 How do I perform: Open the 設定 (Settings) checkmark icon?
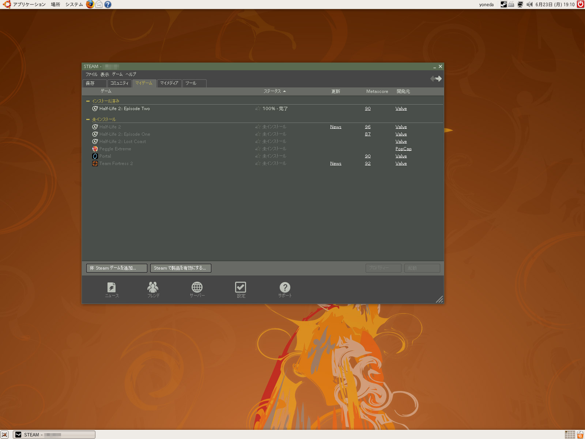(x=241, y=289)
